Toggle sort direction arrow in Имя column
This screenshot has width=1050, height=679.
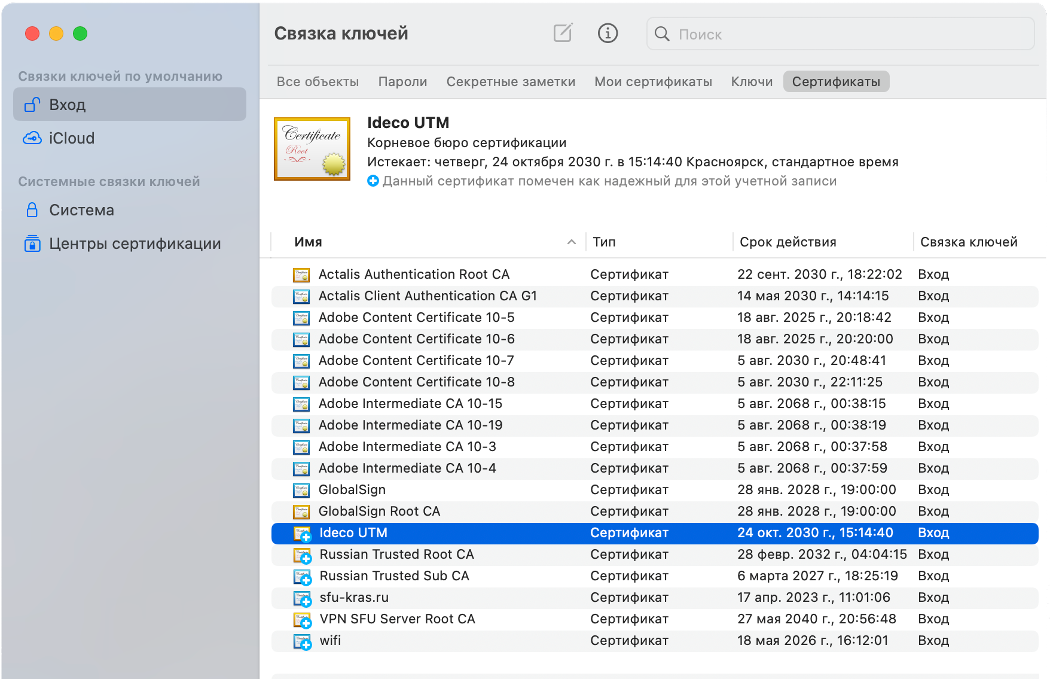click(571, 242)
